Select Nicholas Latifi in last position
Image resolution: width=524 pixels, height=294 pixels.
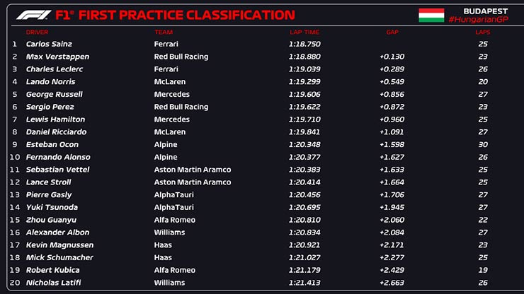pyautogui.click(x=52, y=283)
